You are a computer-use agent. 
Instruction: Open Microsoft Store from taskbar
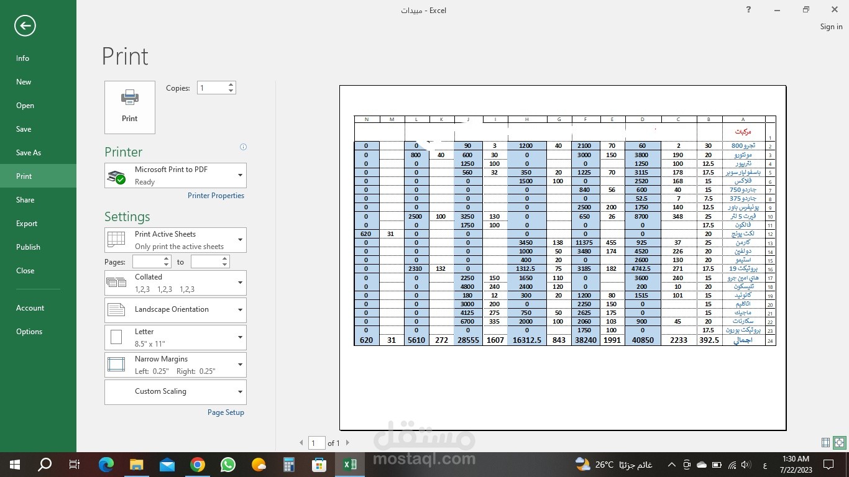(x=319, y=465)
